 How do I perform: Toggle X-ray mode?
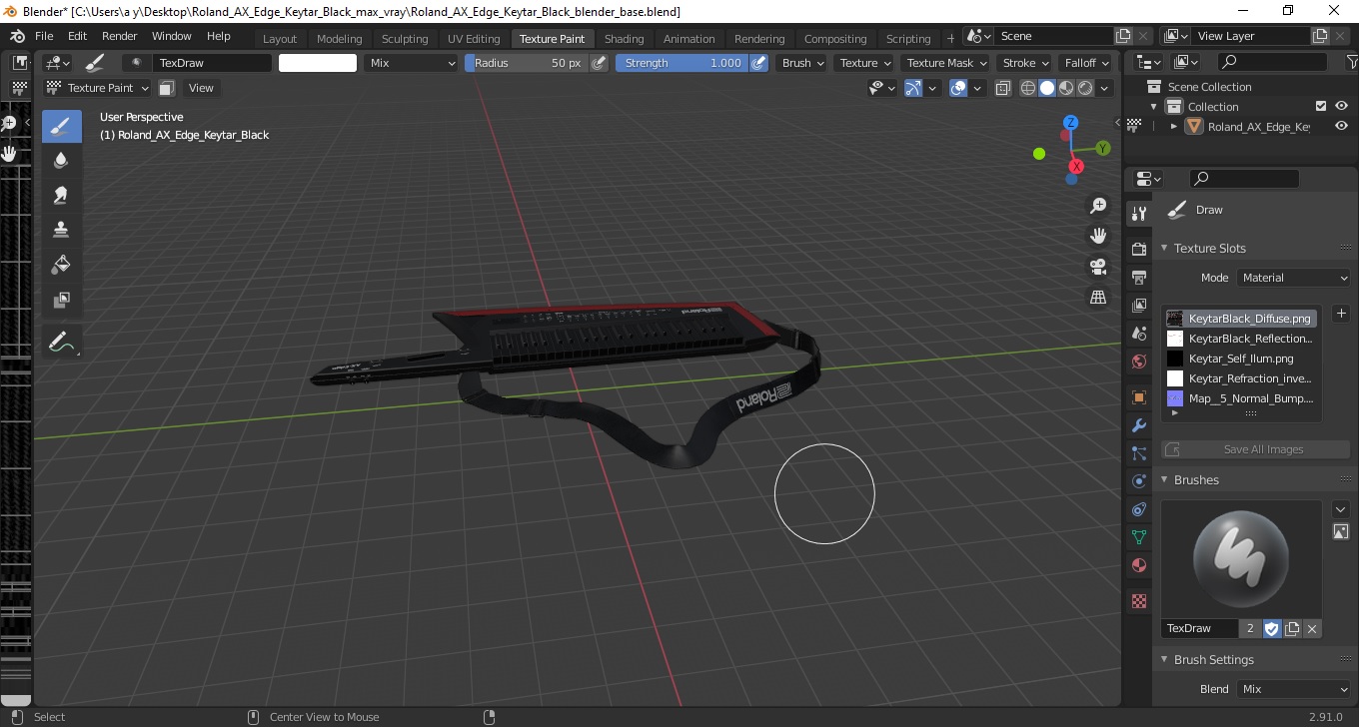point(1003,88)
